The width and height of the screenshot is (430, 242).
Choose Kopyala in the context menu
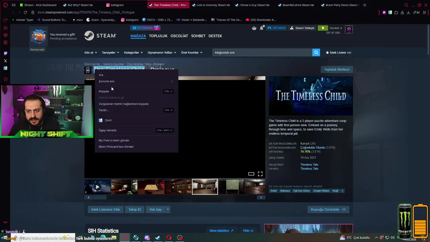click(x=136, y=91)
